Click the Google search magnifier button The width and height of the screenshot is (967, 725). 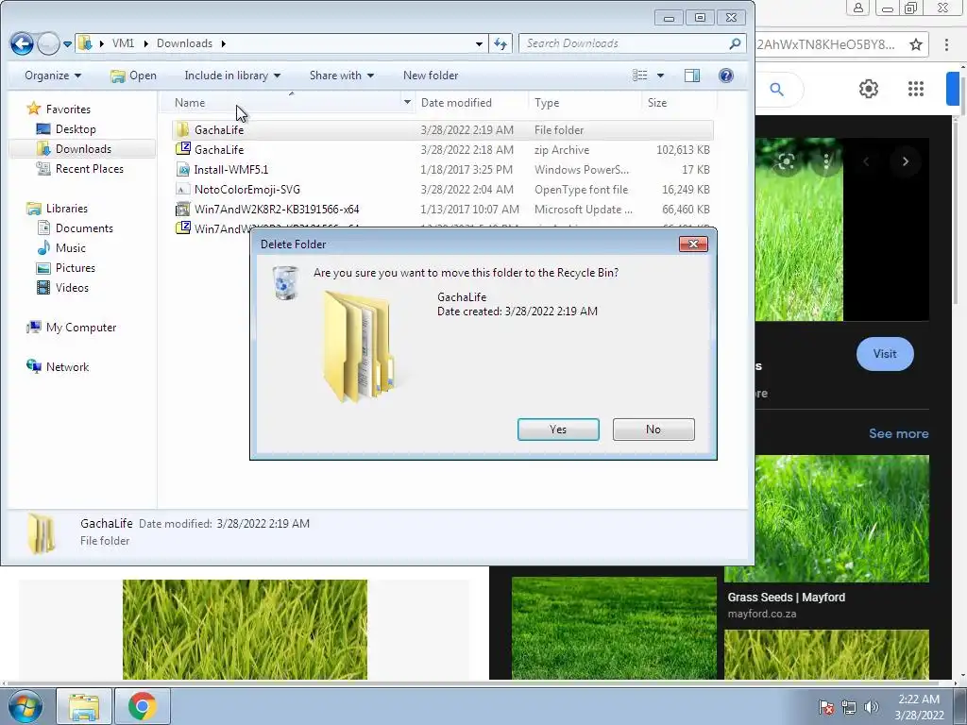click(777, 90)
